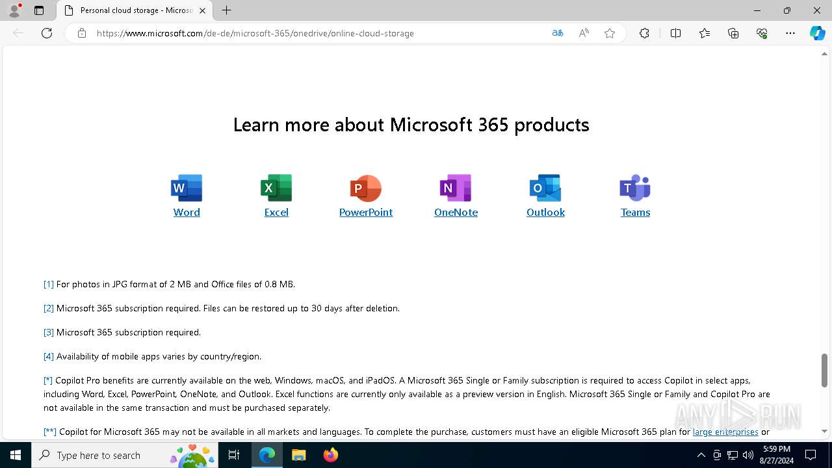The height and width of the screenshot is (468, 832).
Task: Click scrollbar up arrow
Action: (825, 54)
